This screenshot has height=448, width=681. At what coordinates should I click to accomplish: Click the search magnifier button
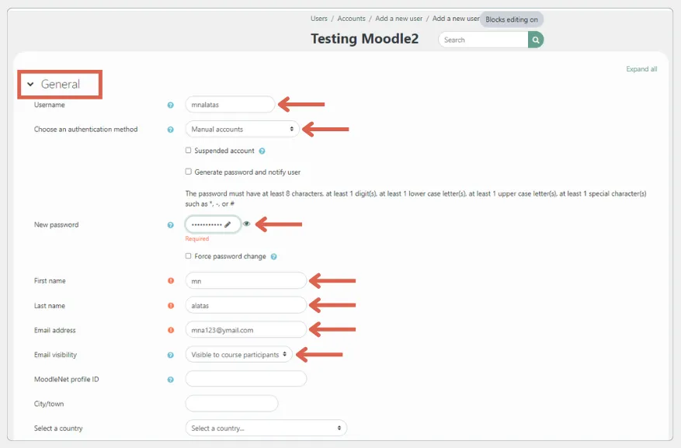(x=536, y=40)
